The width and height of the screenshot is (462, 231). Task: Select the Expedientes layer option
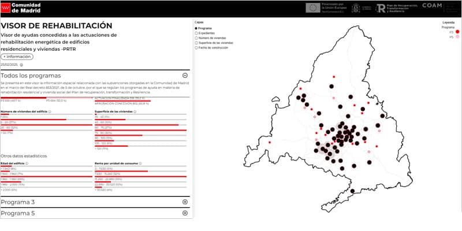[196, 33]
